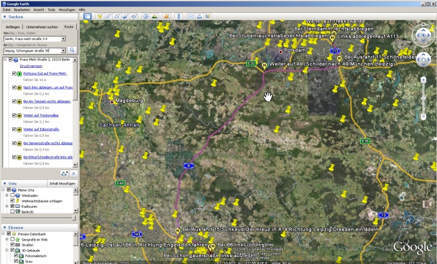Uncheck the 'Richtung Süd auf Franz-Mett' step
437x264 pixels.
[14, 73]
